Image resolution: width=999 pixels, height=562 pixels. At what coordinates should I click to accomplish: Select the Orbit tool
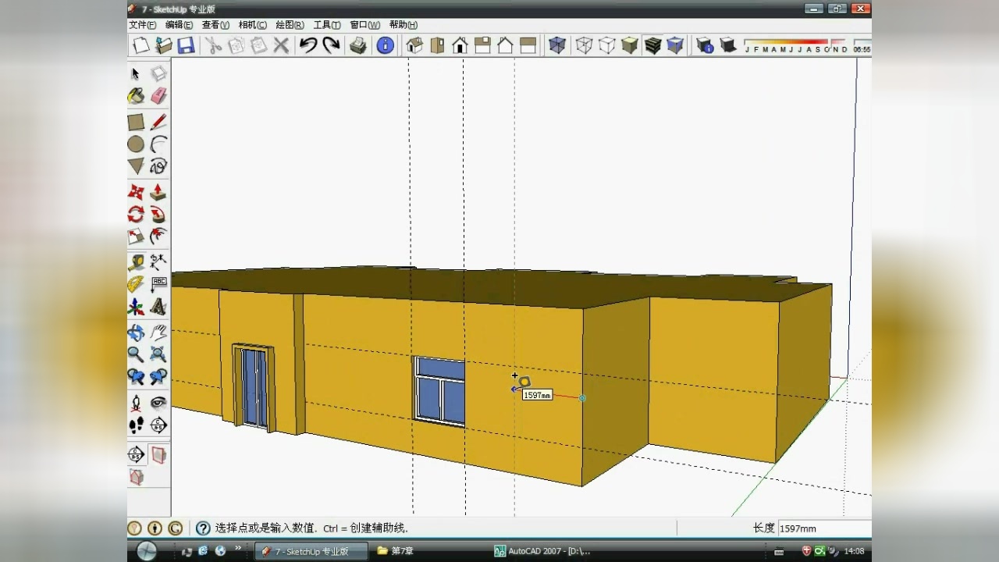point(136,333)
